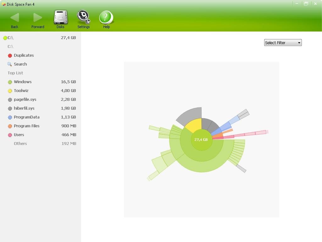
Task: Open the Disks hard drive icon
Action: [61, 17]
